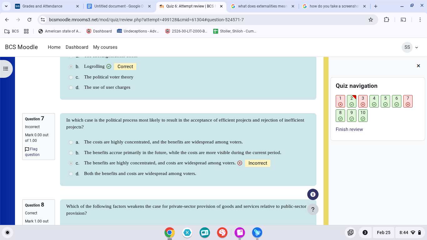The image size is (427, 240).
Task: Bookmark this page with the star icon
Action: tap(371, 19)
